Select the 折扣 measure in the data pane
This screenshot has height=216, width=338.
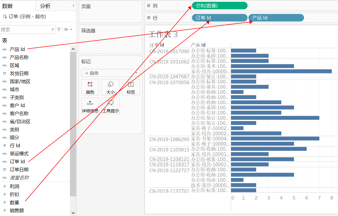pyautogui.click(x=15, y=195)
